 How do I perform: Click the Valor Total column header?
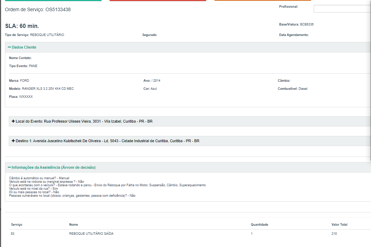click(339, 225)
